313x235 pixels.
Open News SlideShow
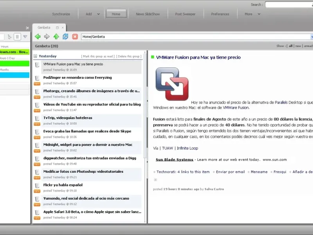(x=148, y=14)
